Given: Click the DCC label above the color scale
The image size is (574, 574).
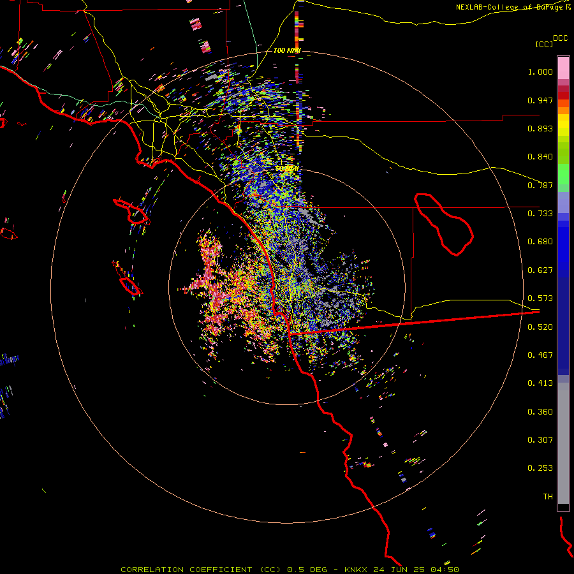Looking at the screenshot, I should [x=560, y=38].
